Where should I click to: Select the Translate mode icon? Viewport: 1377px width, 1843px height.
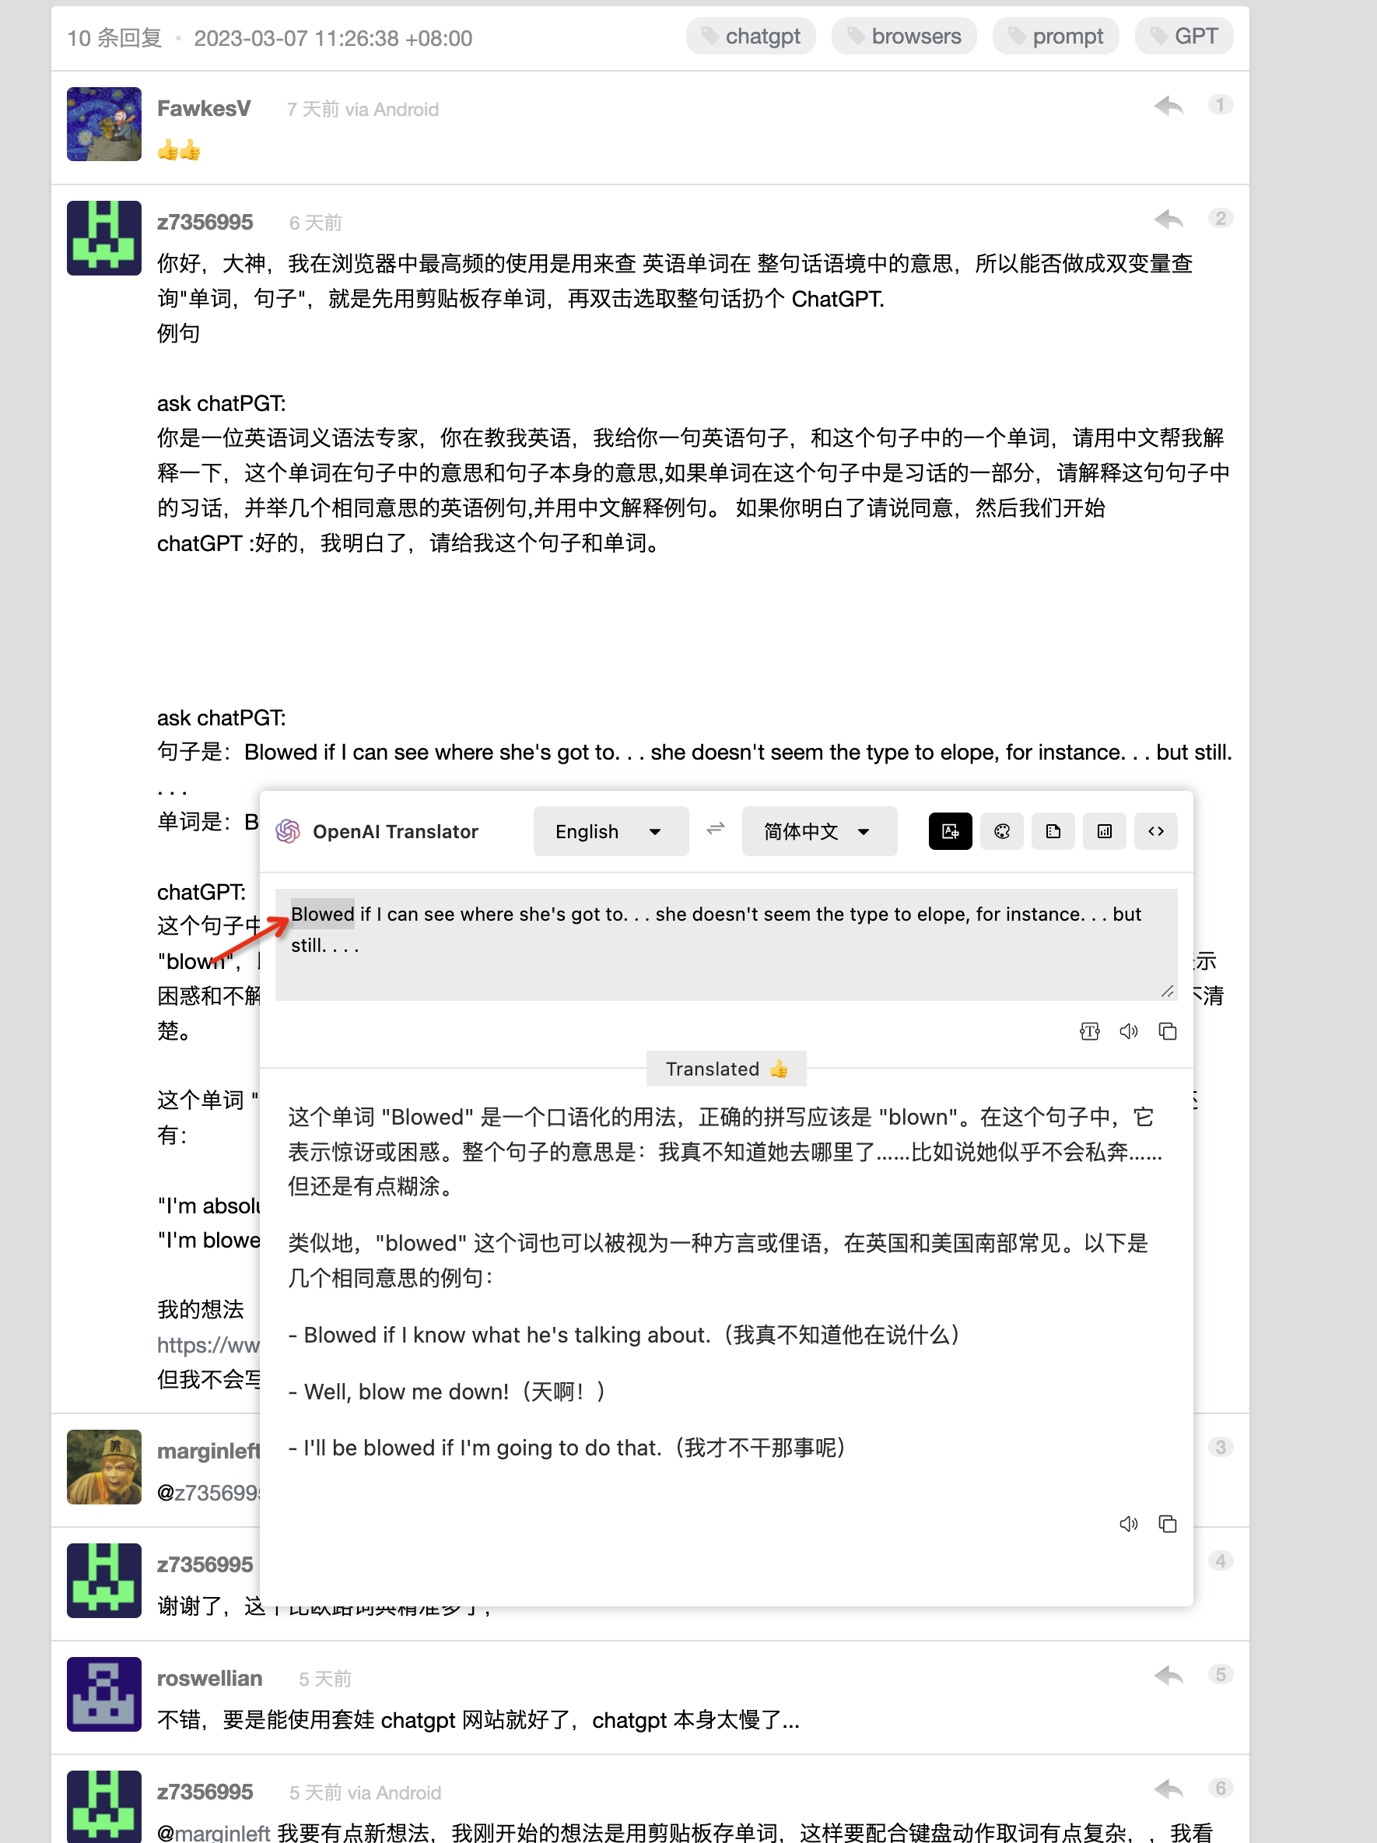(x=950, y=830)
